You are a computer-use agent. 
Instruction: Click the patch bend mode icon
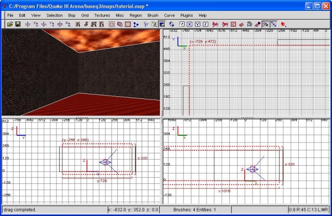click(250, 24)
